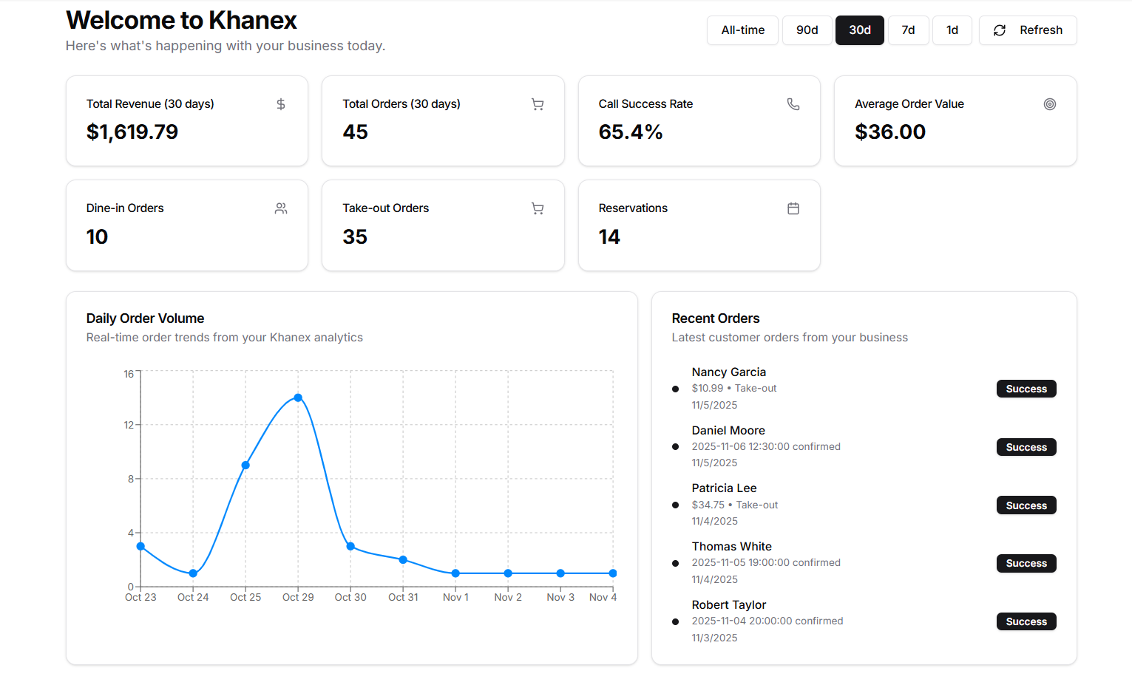
Task: Click the Oct 29 peak data point
Action: click(298, 397)
